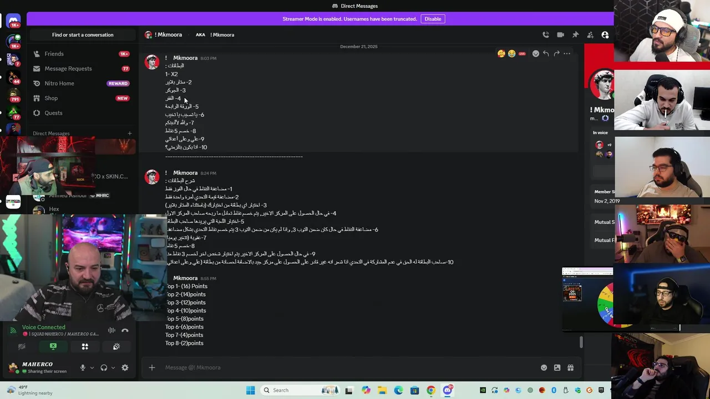Image resolution: width=710 pixels, height=399 pixels.
Task: Open Find or start a conversation
Action: click(83, 35)
